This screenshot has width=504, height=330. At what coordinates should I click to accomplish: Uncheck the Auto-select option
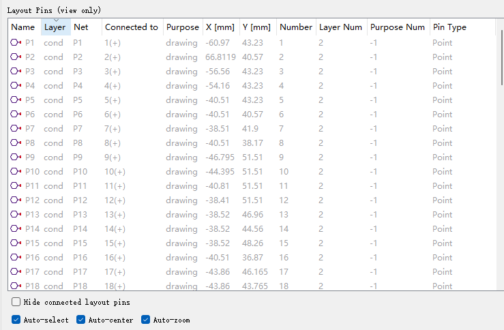(x=16, y=320)
